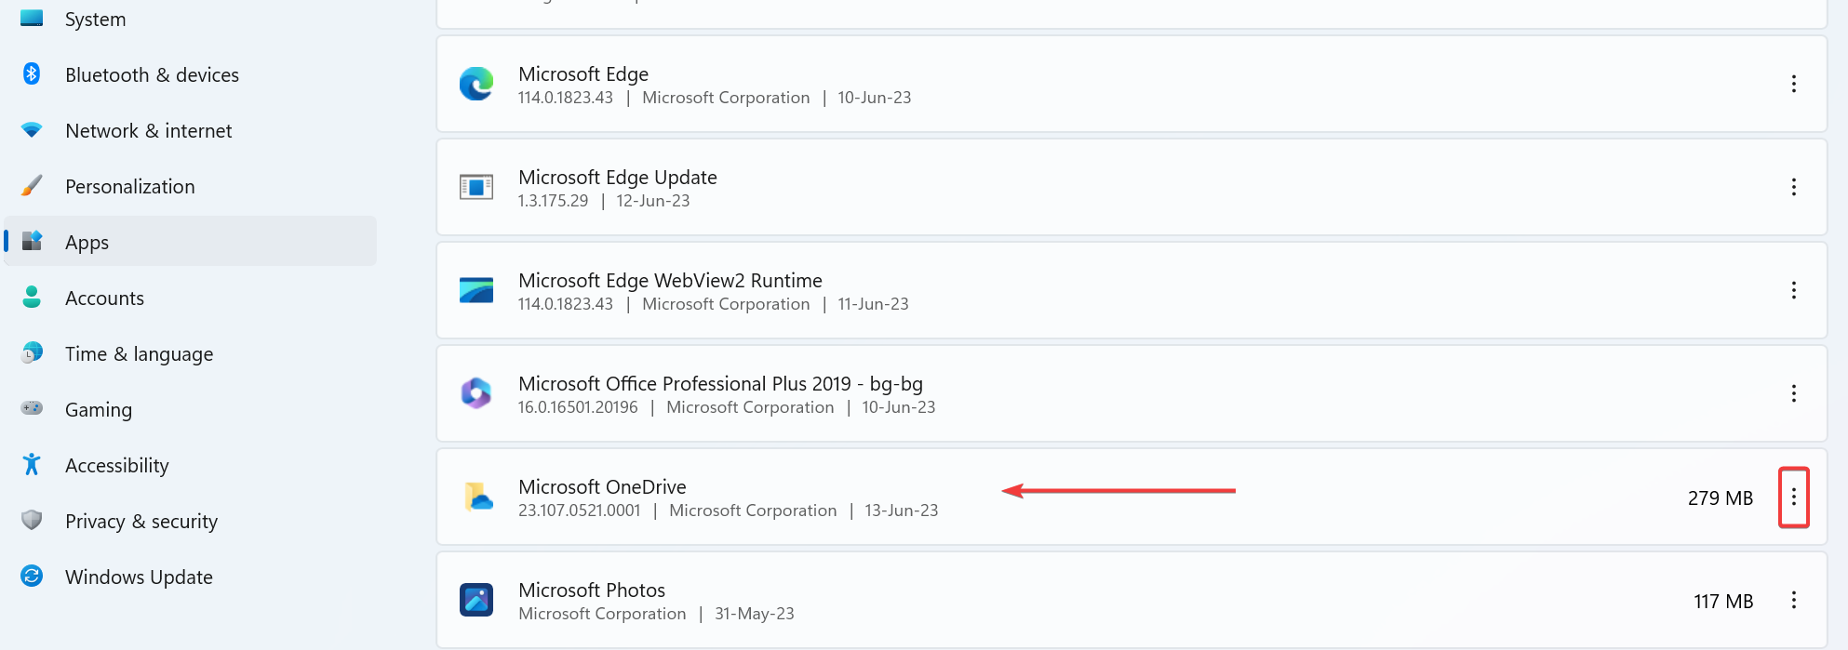Navigate to Accounts settings
The height and width of the screenshot is (650, 1848).
pos(104,298)
